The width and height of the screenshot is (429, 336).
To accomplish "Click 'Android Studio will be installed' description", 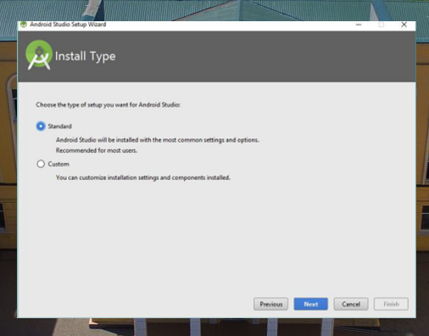I will click(158, 140).
